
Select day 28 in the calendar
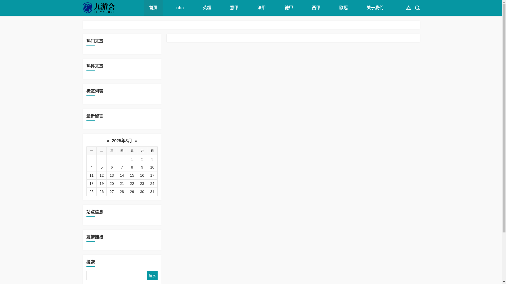click(122, 192)
